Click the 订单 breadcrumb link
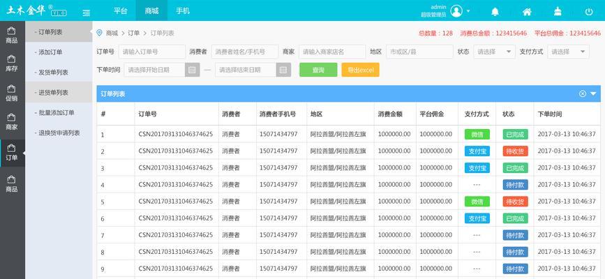Viewport: 605px width, 279px height. [x=133, y=33]
